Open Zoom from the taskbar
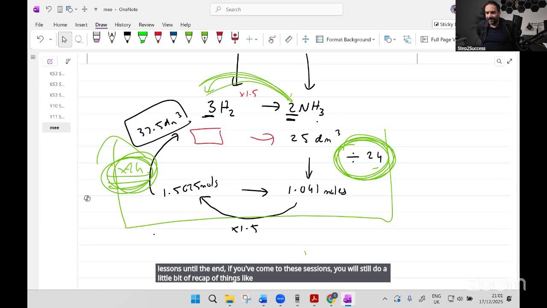This screenshot has height=308, width=547. point(280,299)
